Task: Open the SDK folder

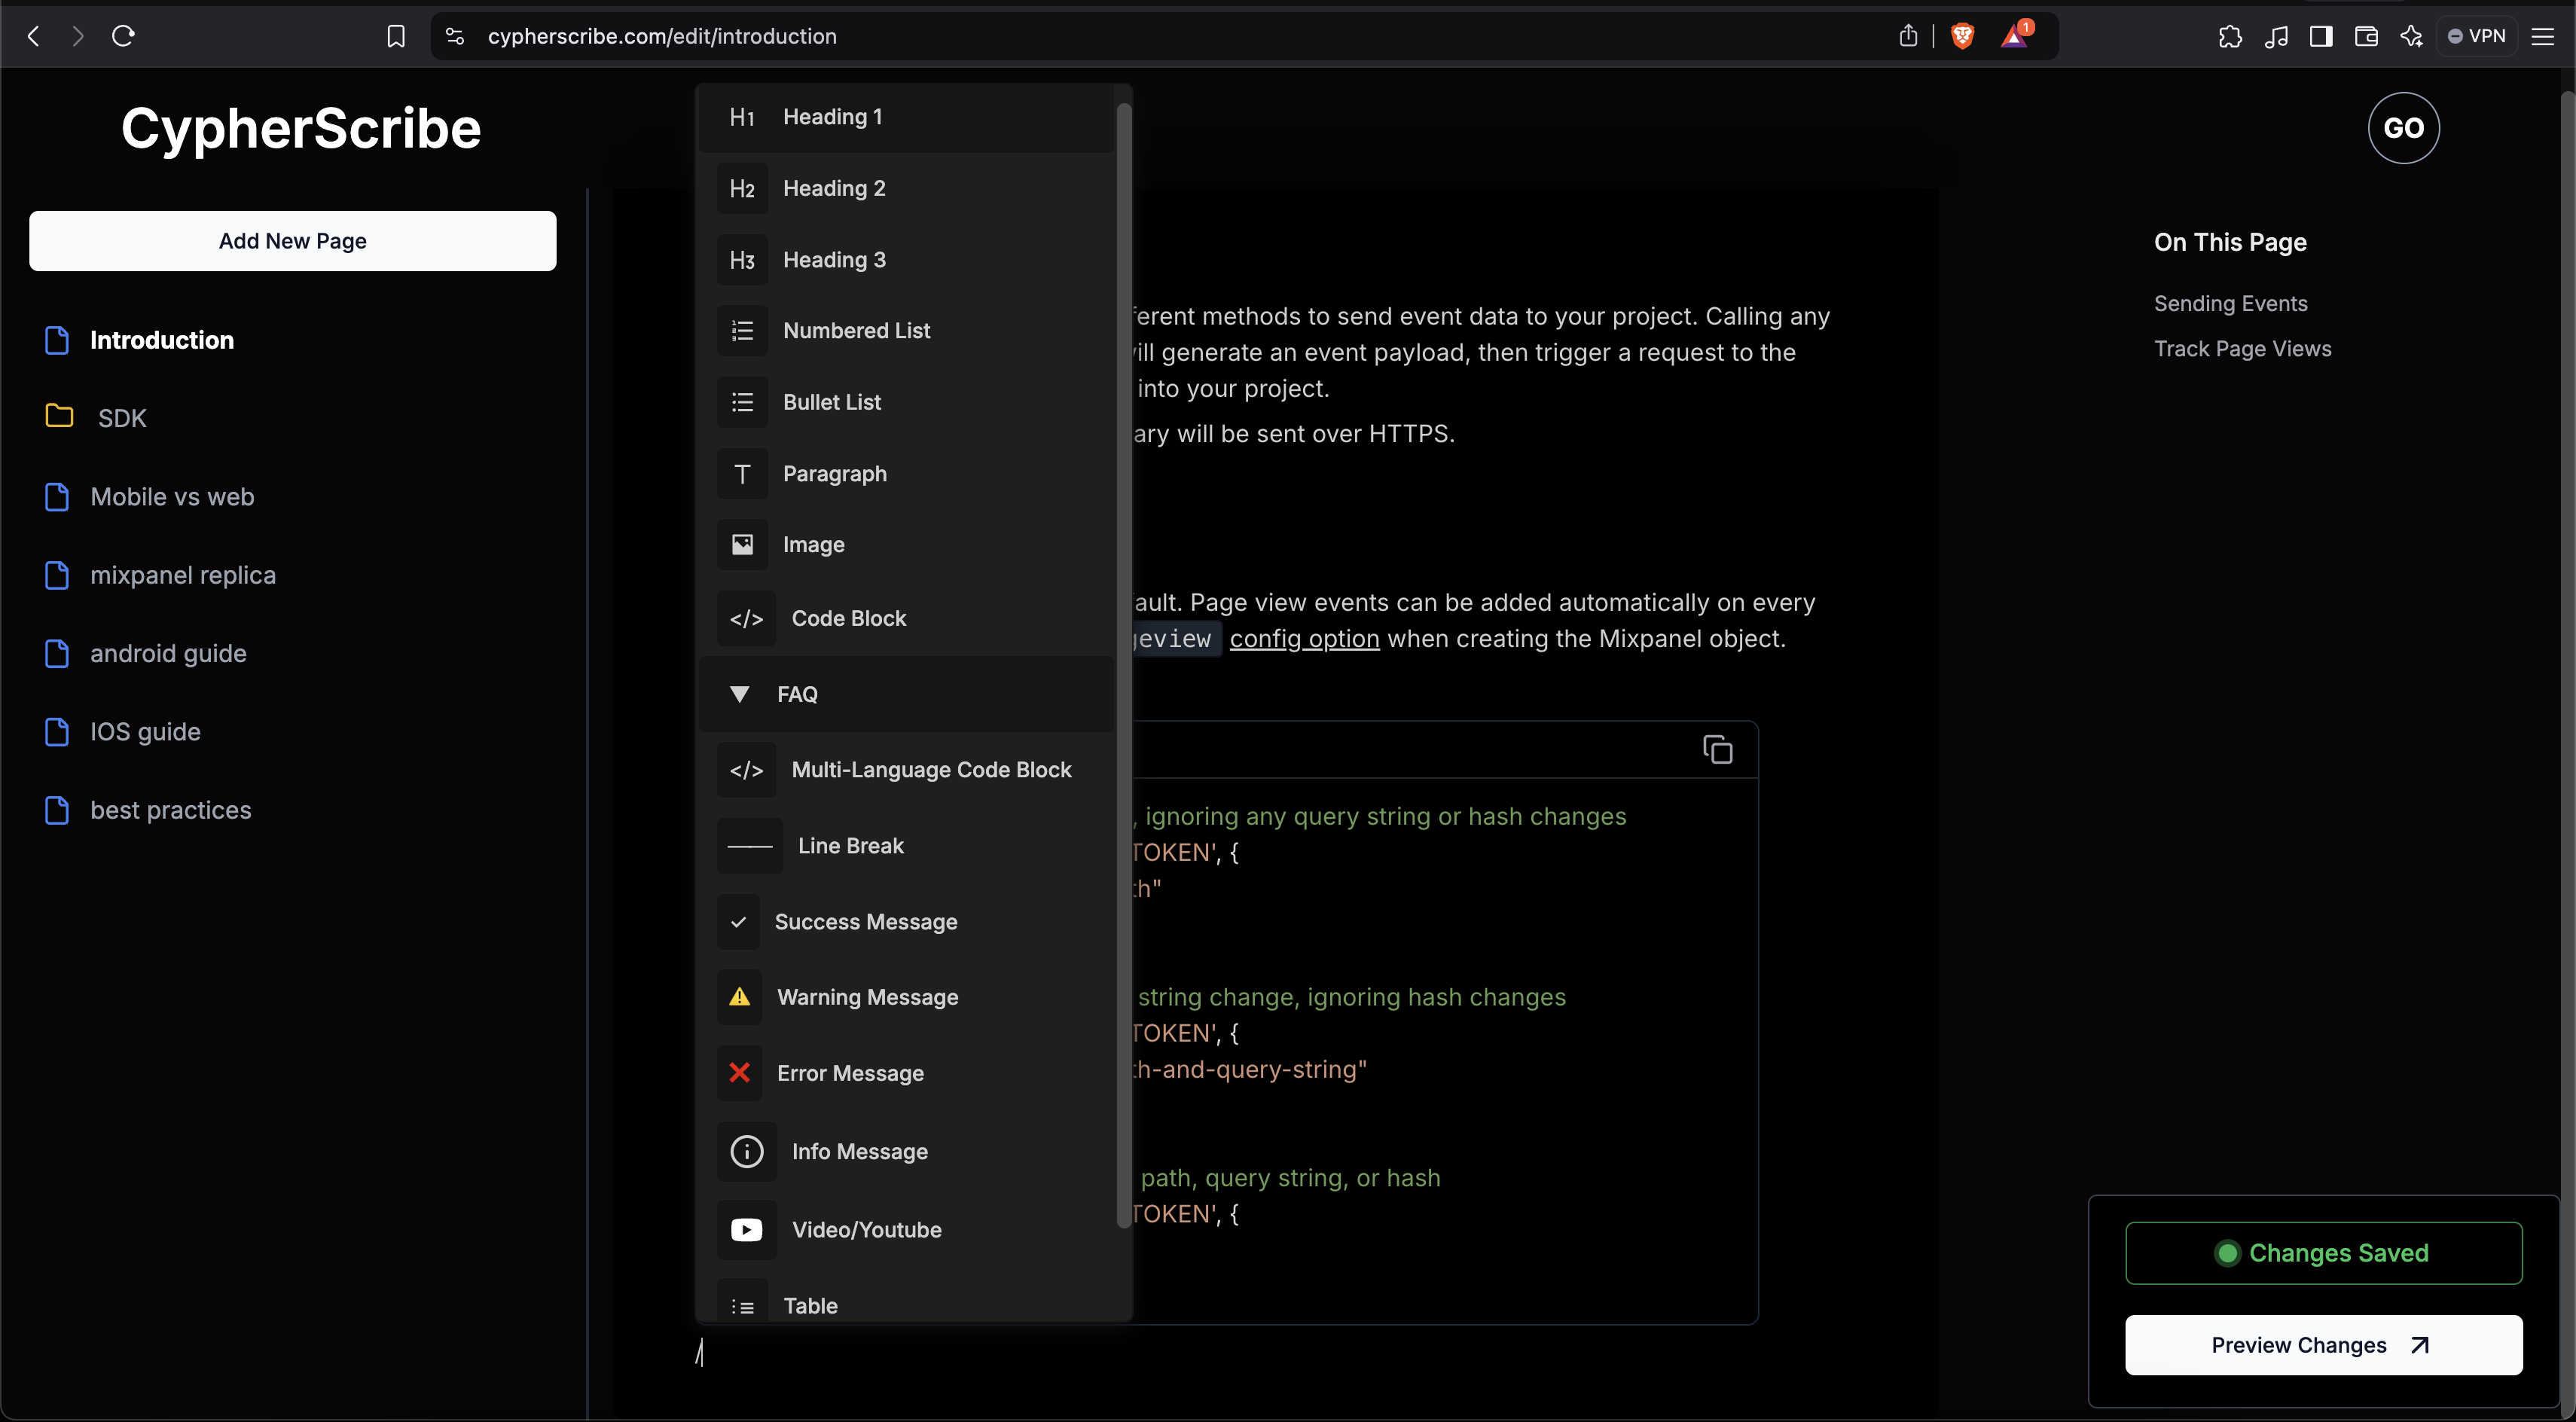Action: [122, 418]
